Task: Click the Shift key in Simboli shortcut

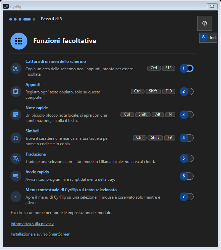Action: tap(155, 137)
